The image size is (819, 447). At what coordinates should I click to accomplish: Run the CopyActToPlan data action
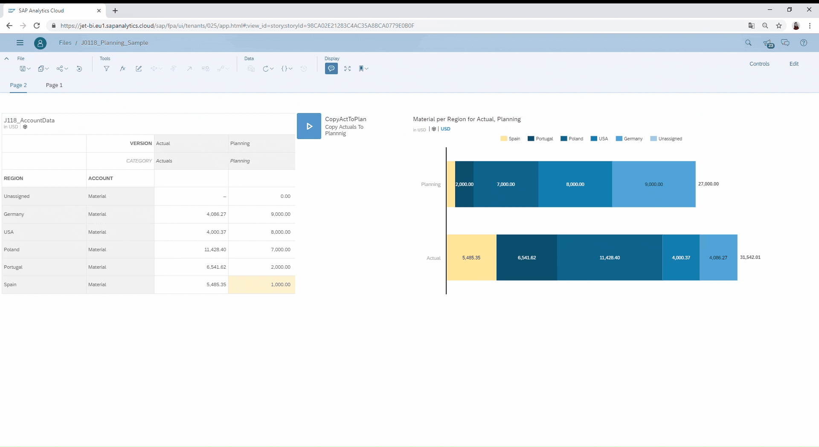coord(309,126)
